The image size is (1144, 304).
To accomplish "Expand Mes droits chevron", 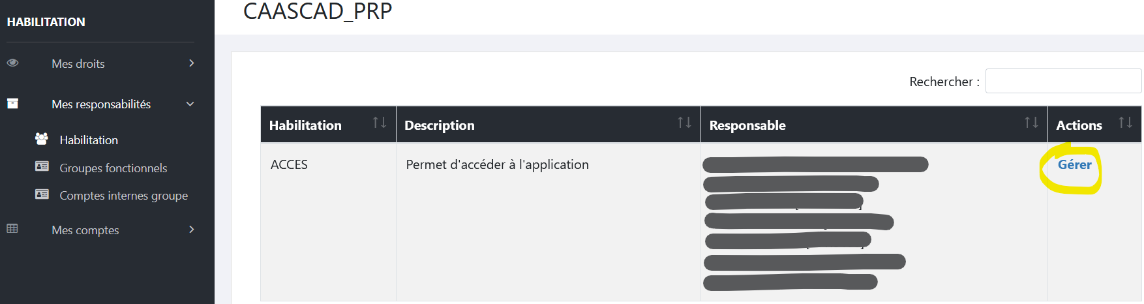I will coord(192,63).
